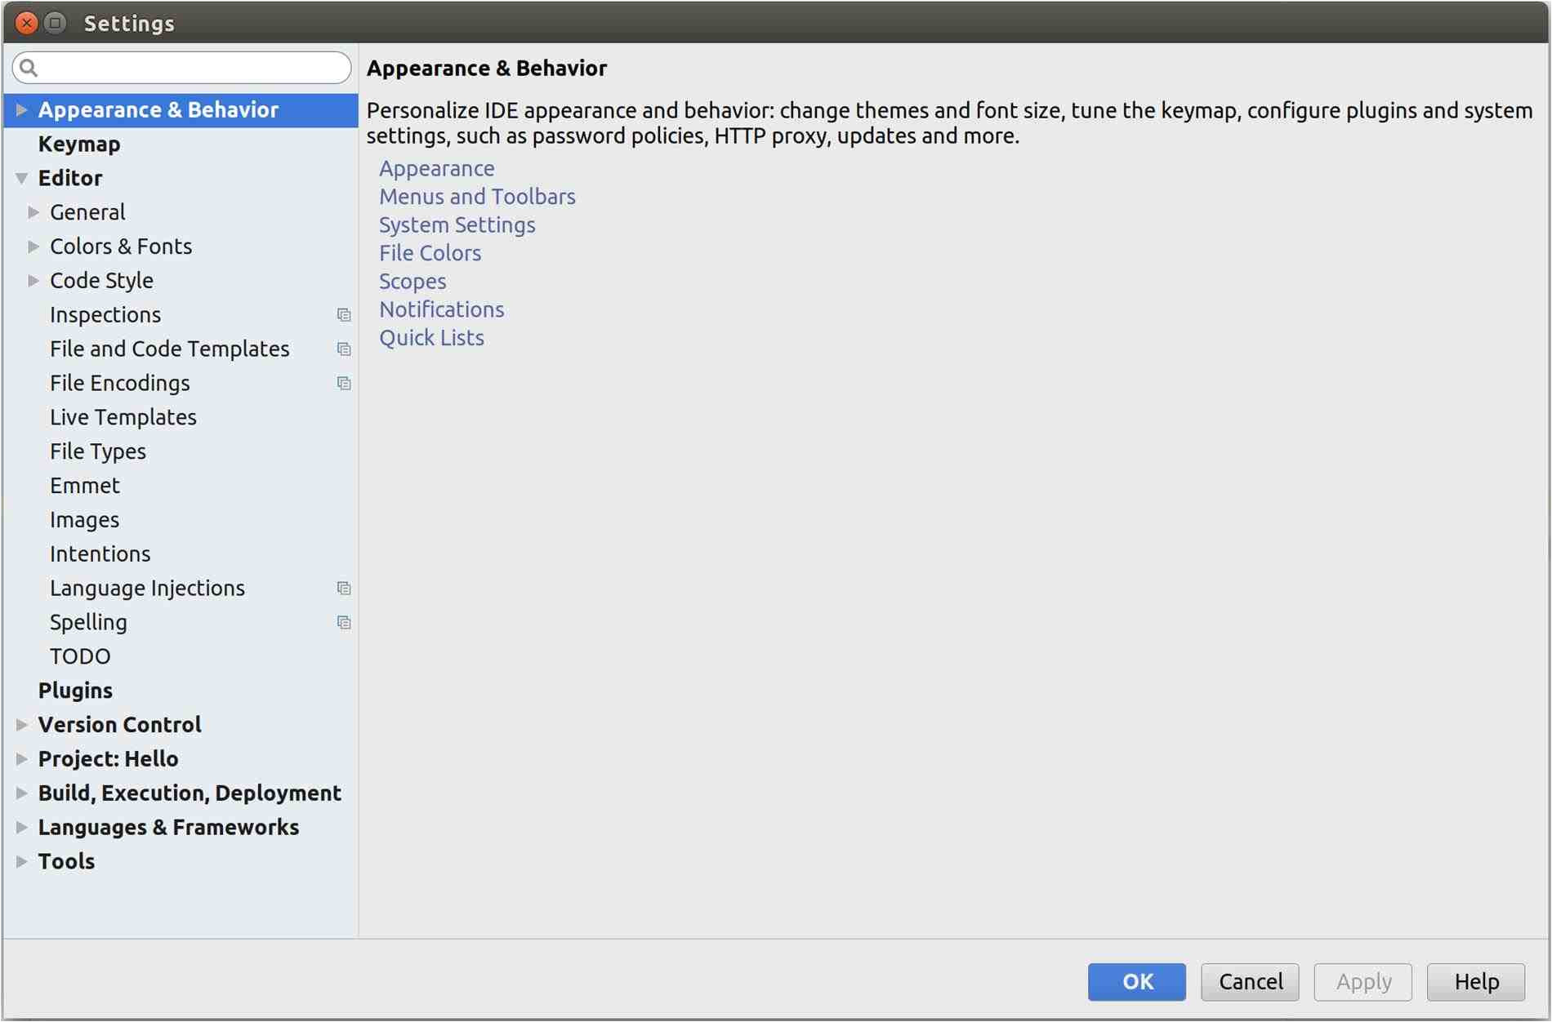Click the Help button
This screenshot has height=1022, width=1552.
[x=1475, y=982]
